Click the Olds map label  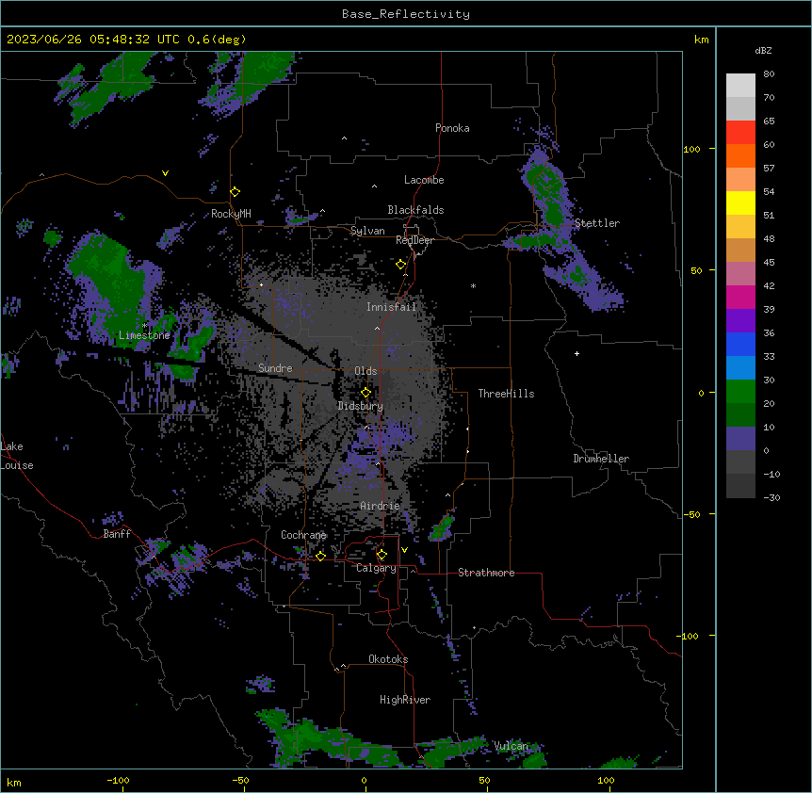coord(365,371)
